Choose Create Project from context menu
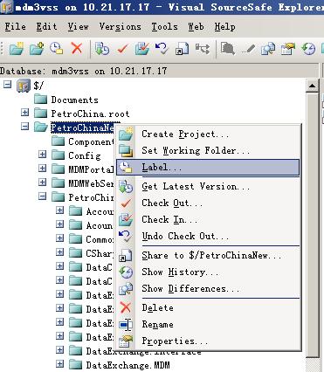This screenshot has width=324, height=372. pyautogui.click(x=208, y=134)
